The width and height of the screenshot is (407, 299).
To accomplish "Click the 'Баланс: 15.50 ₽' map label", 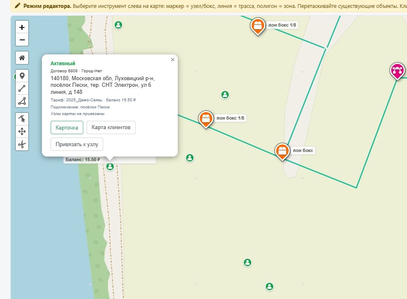I will pos(83,159).
